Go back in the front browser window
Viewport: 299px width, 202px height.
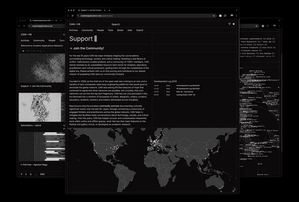[x=68, y=16]
